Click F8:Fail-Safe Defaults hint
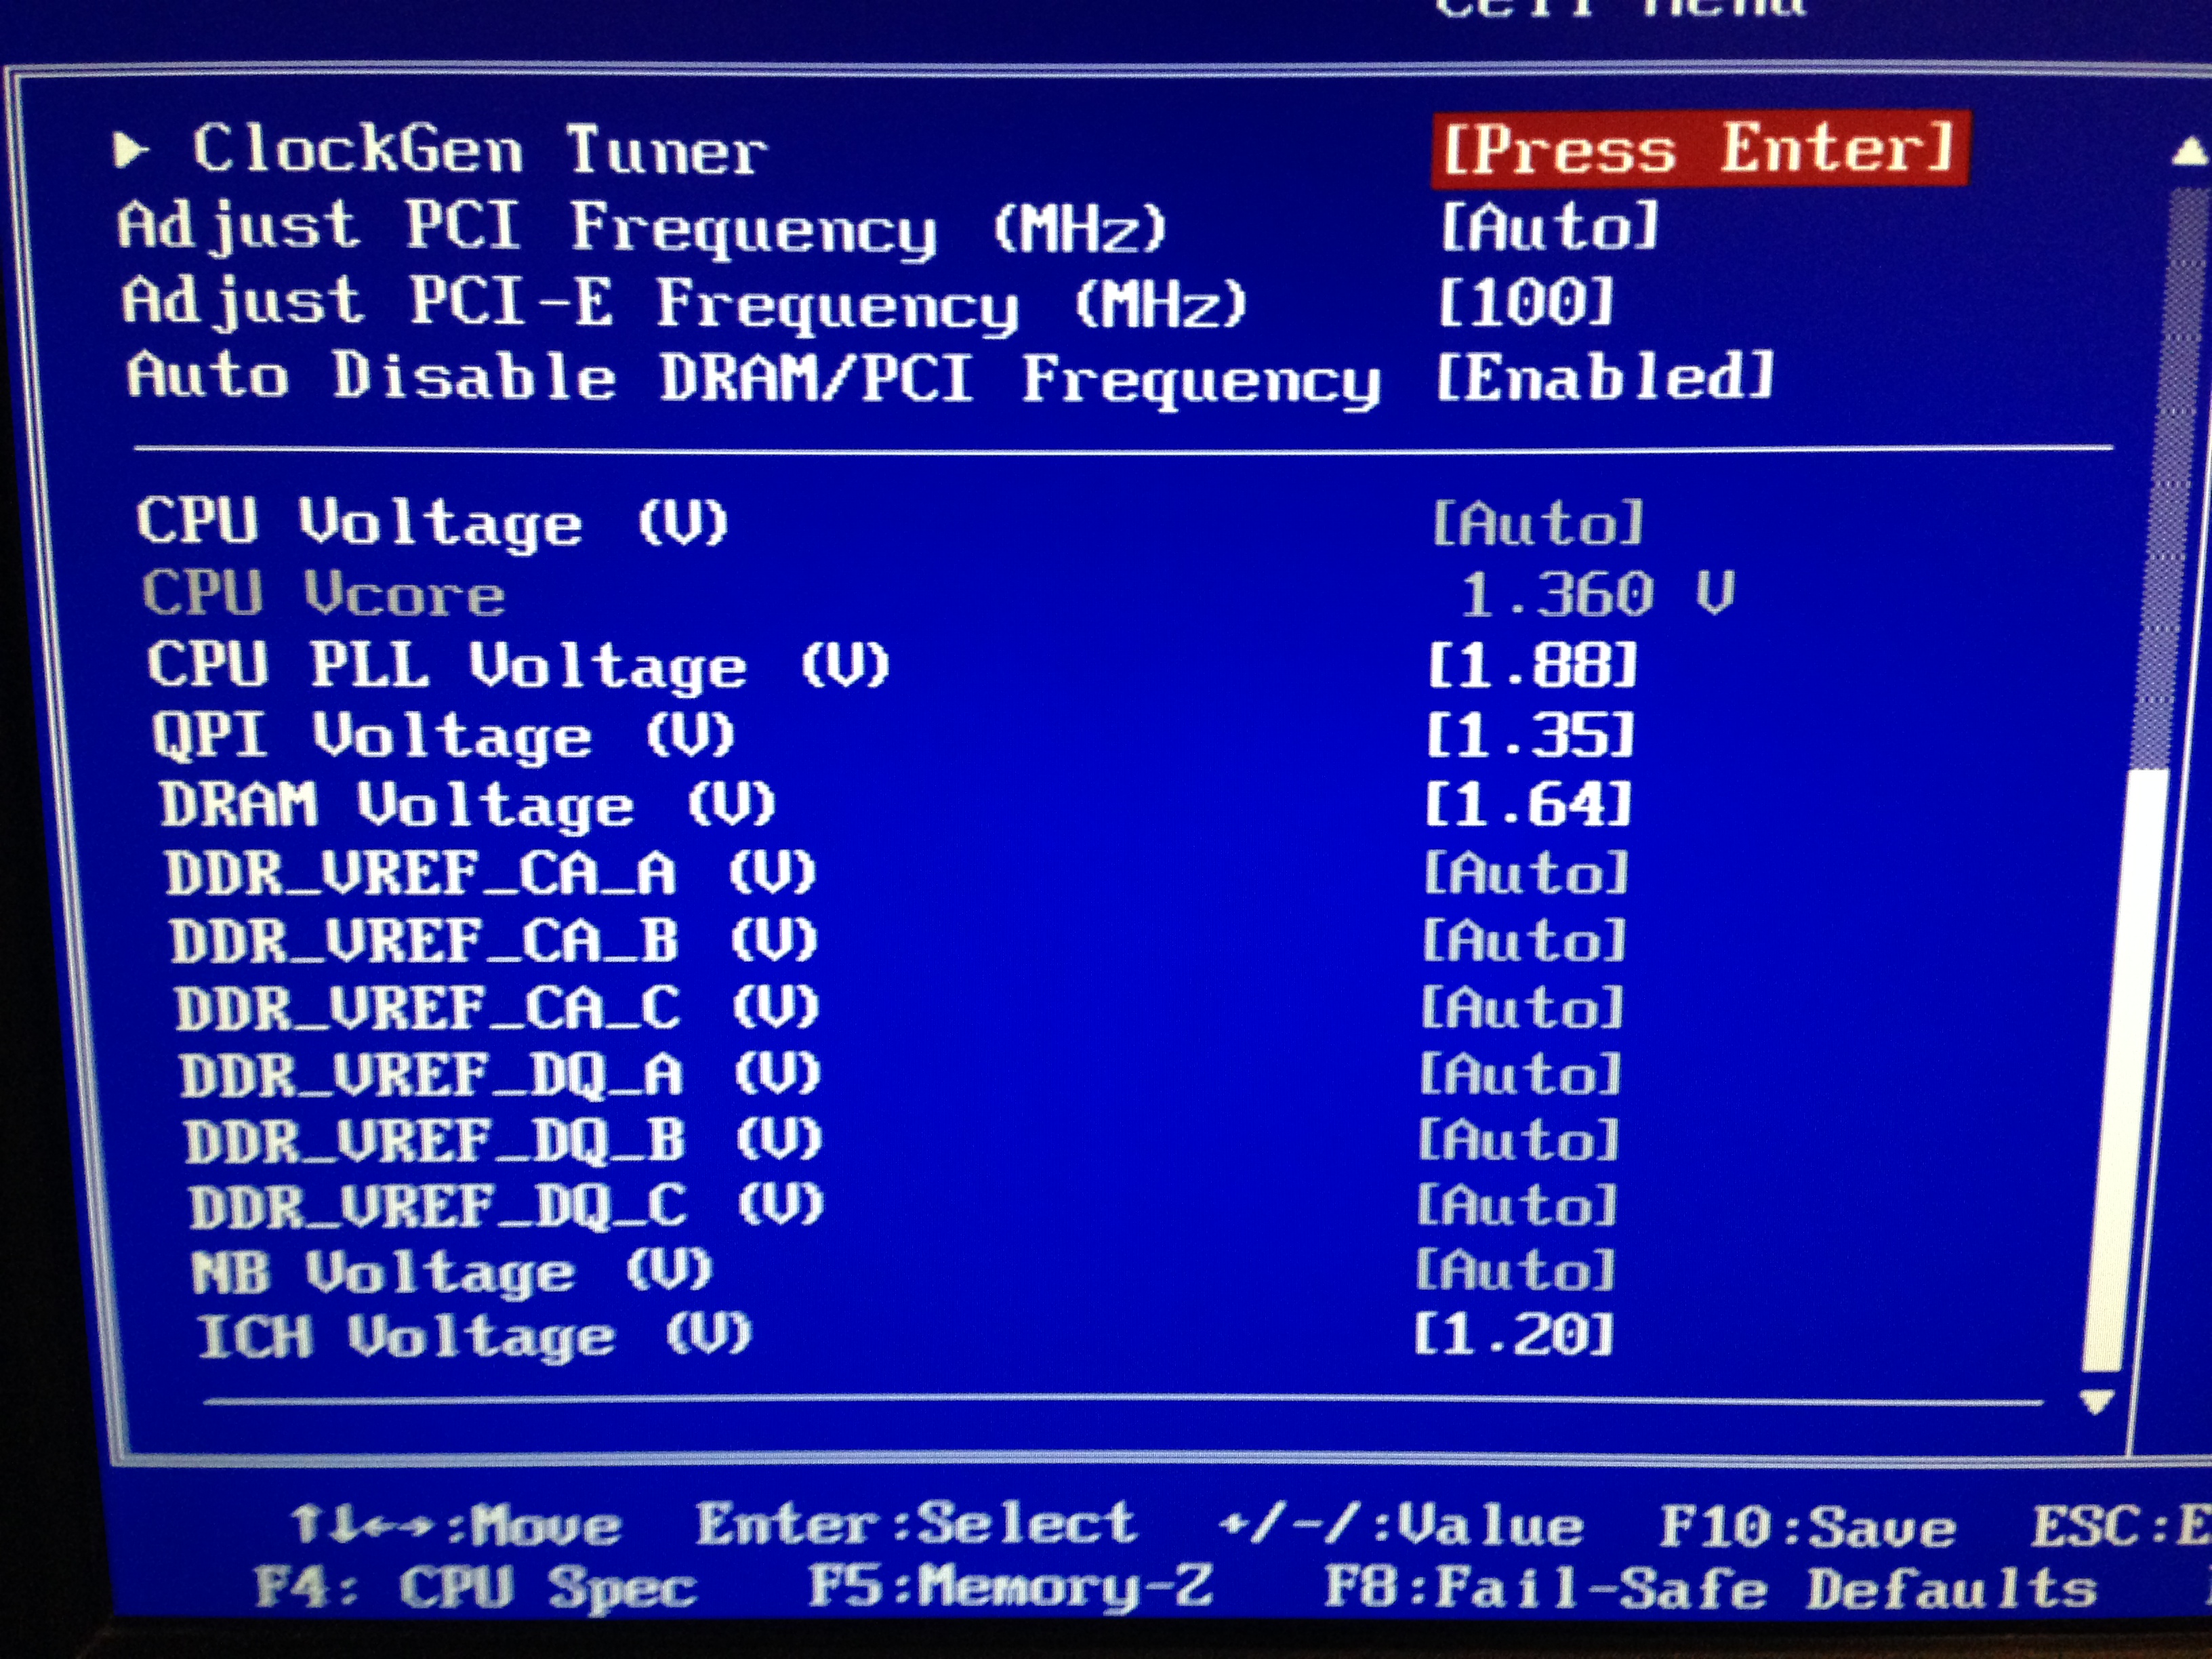Screen dimensions: 2212x1659 [1710, 1588]
